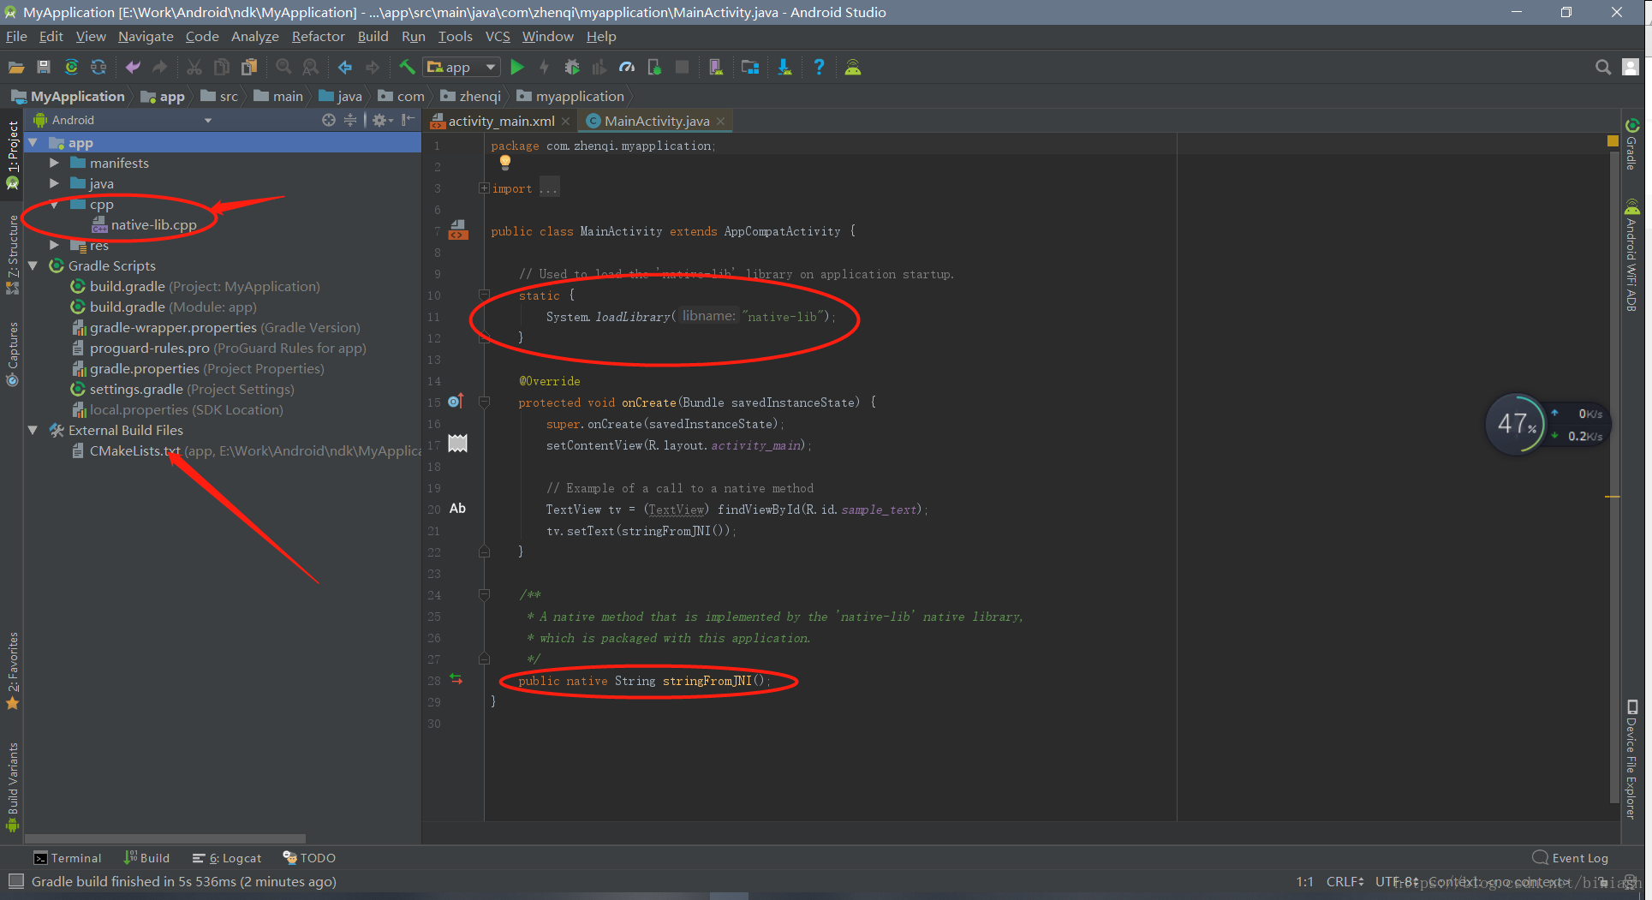The height and width of the screenshot is (900, 1652).
Task: Open Project Structure toolbar icon
Action: (x=750, y=67)
